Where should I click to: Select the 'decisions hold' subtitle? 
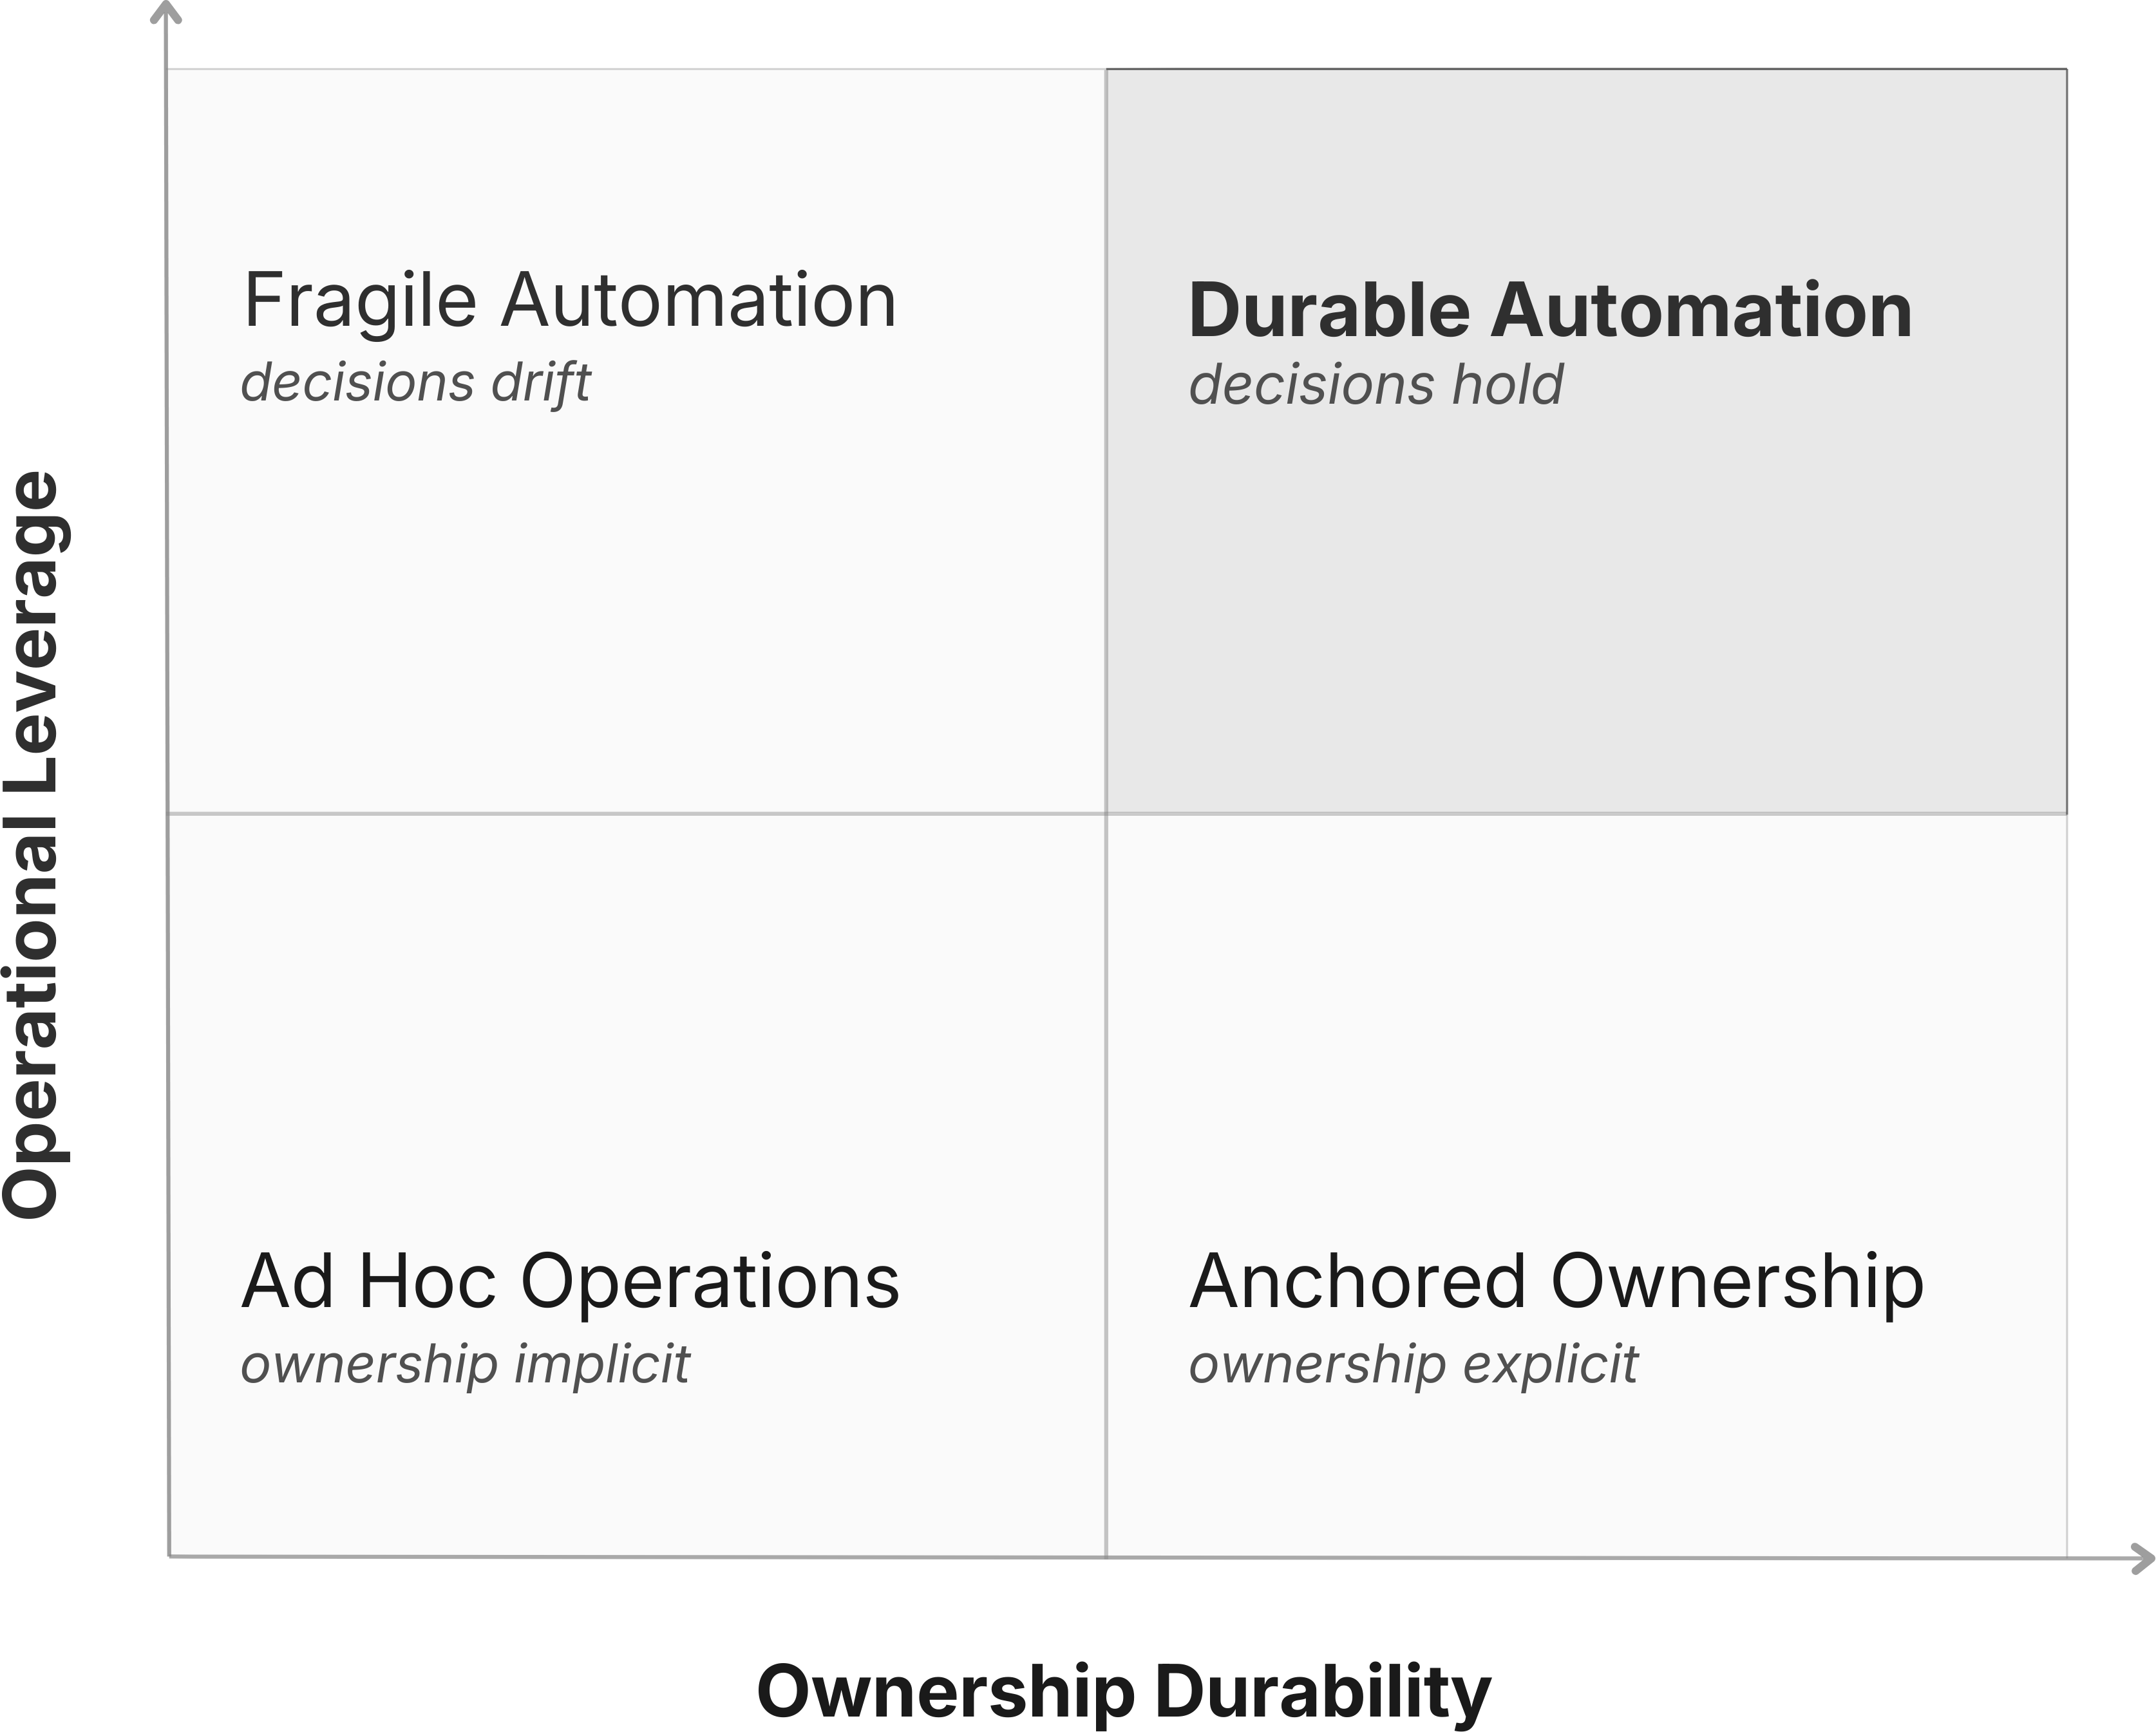pyautogui.click(x=1375, y=385)
